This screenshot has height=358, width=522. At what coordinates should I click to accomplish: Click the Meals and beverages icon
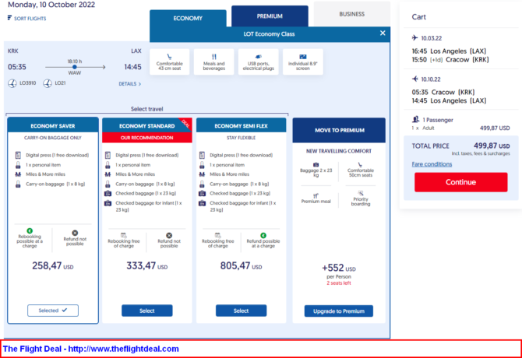pos(214,57)
